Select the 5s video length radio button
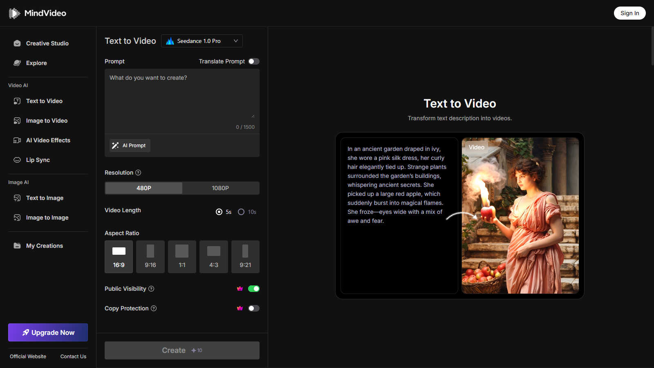The height and width of the screenshot is (368, 654). point(219,212)
